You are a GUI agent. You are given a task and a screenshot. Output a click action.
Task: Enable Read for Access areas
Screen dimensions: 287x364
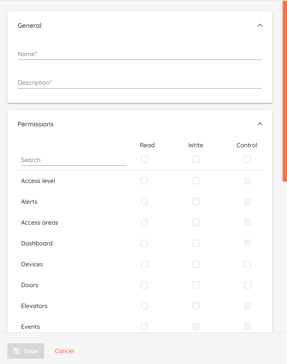coord(144,222)
